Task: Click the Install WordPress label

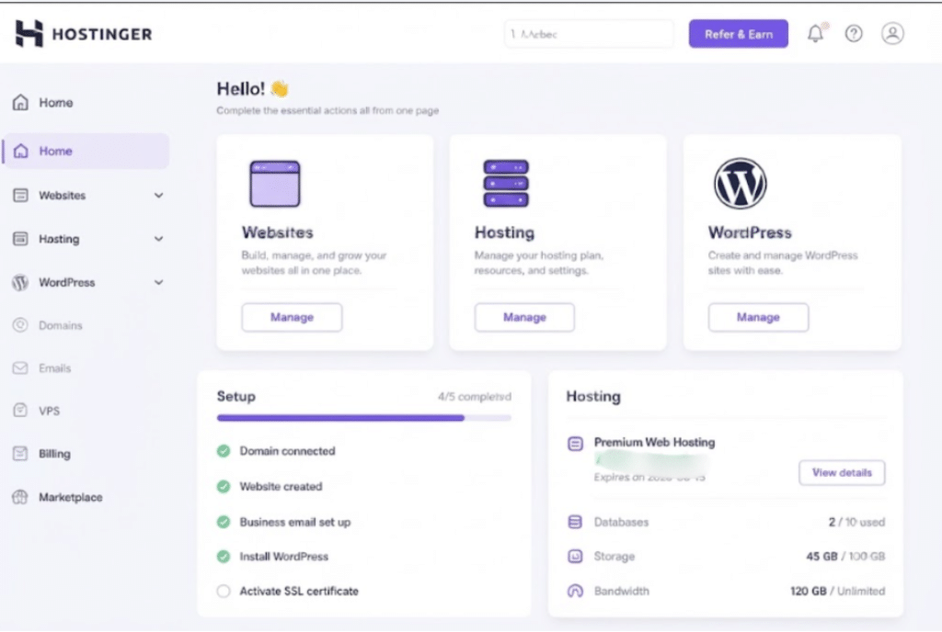Action: [x=284, y=557]
